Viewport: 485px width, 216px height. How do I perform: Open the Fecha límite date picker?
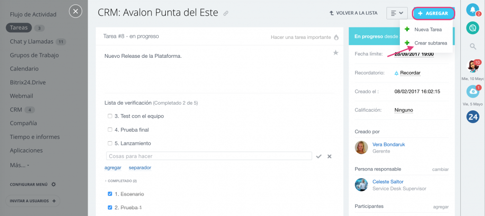pyautogui.click(x=414, y=54)
